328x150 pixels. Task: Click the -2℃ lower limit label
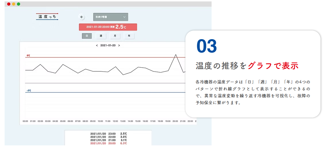coord(29,90)
